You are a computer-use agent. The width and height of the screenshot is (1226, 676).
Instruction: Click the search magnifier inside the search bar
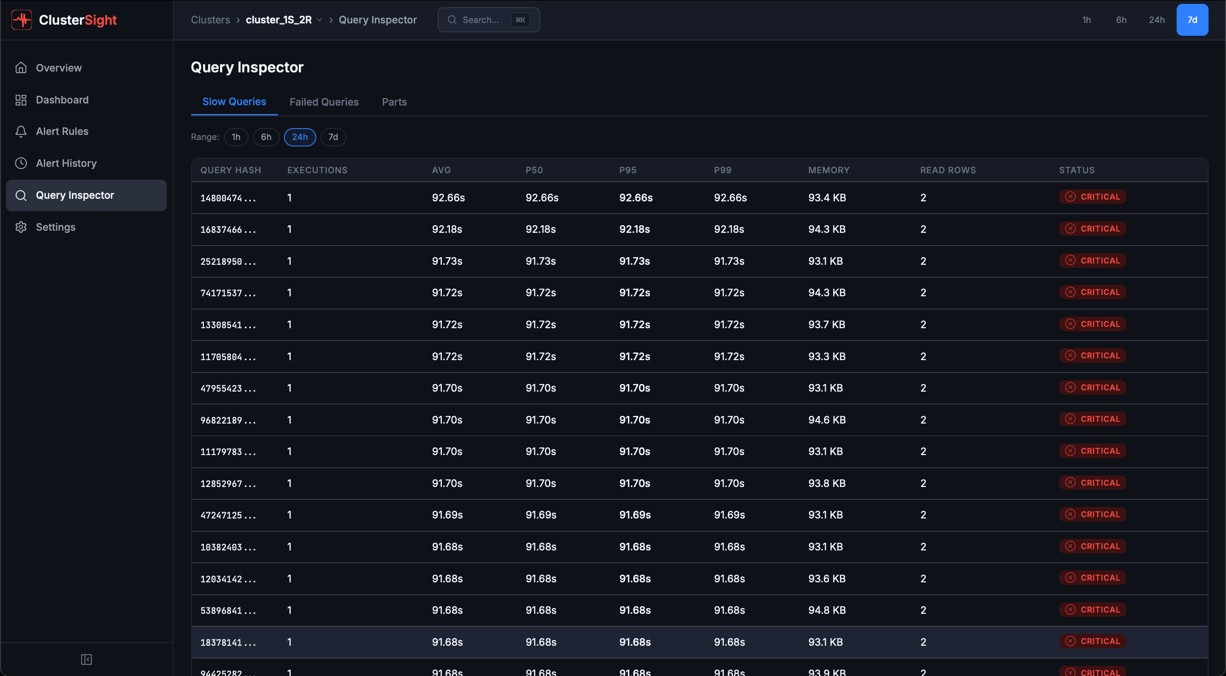[x=452, y=20]
